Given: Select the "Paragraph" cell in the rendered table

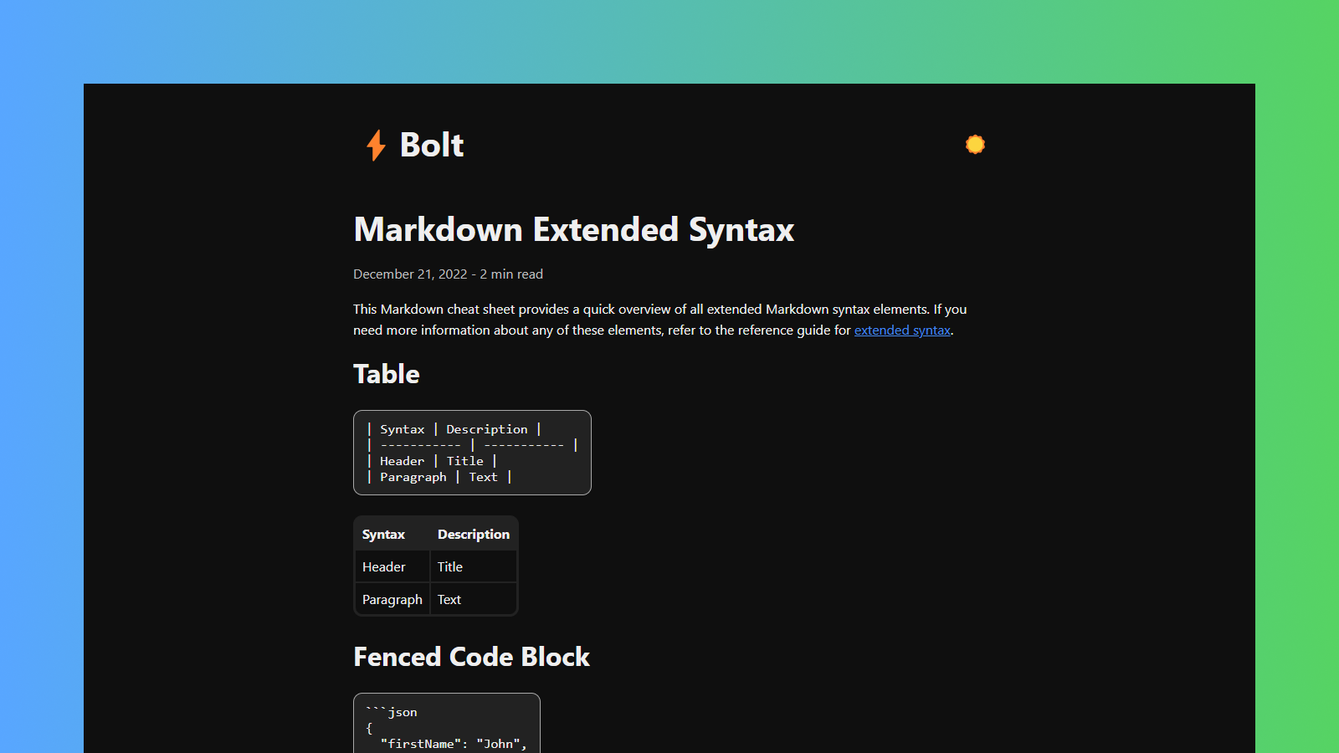Looking at the screenshot, I should point(392,600).
